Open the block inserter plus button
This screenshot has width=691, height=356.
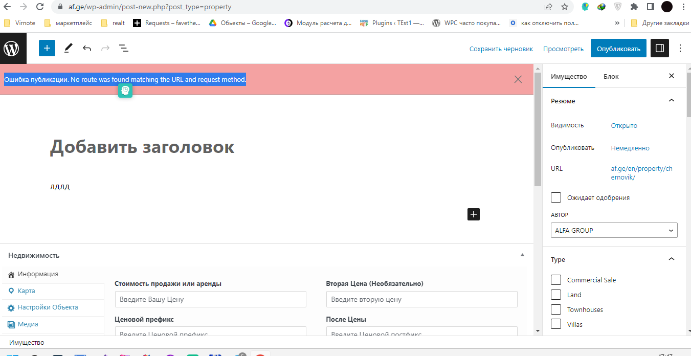pyautogui.click(x=47, y=48)
